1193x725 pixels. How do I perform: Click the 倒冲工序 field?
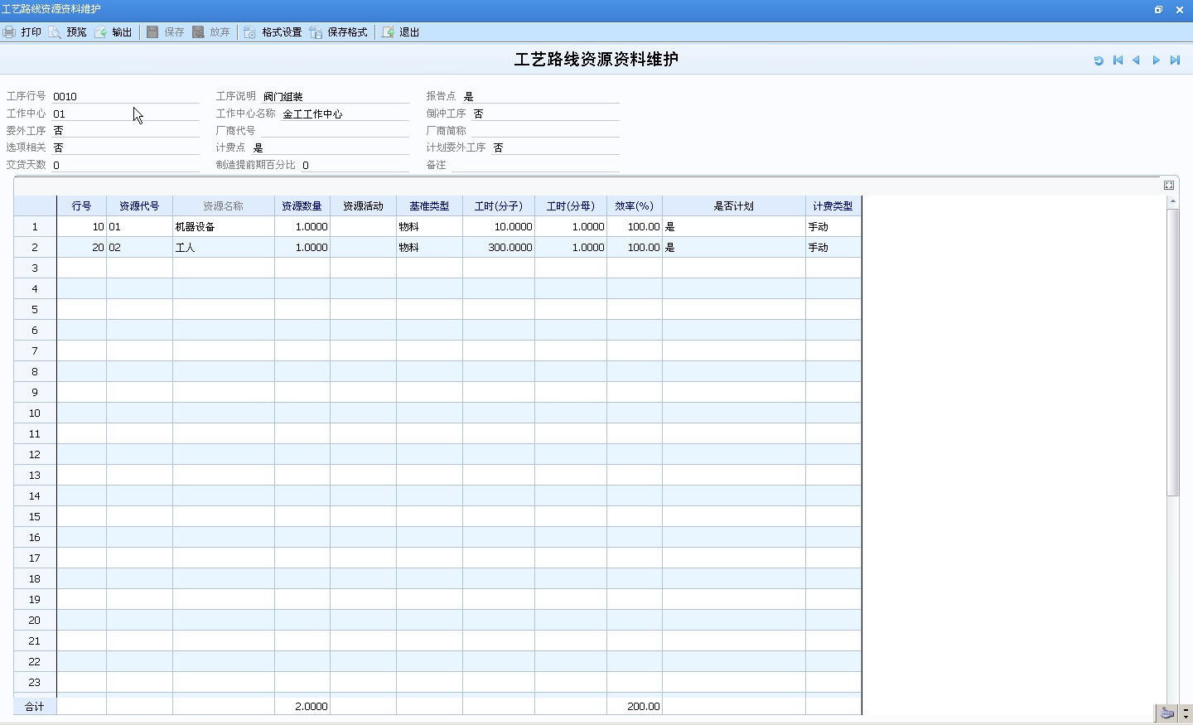point(546,114)
